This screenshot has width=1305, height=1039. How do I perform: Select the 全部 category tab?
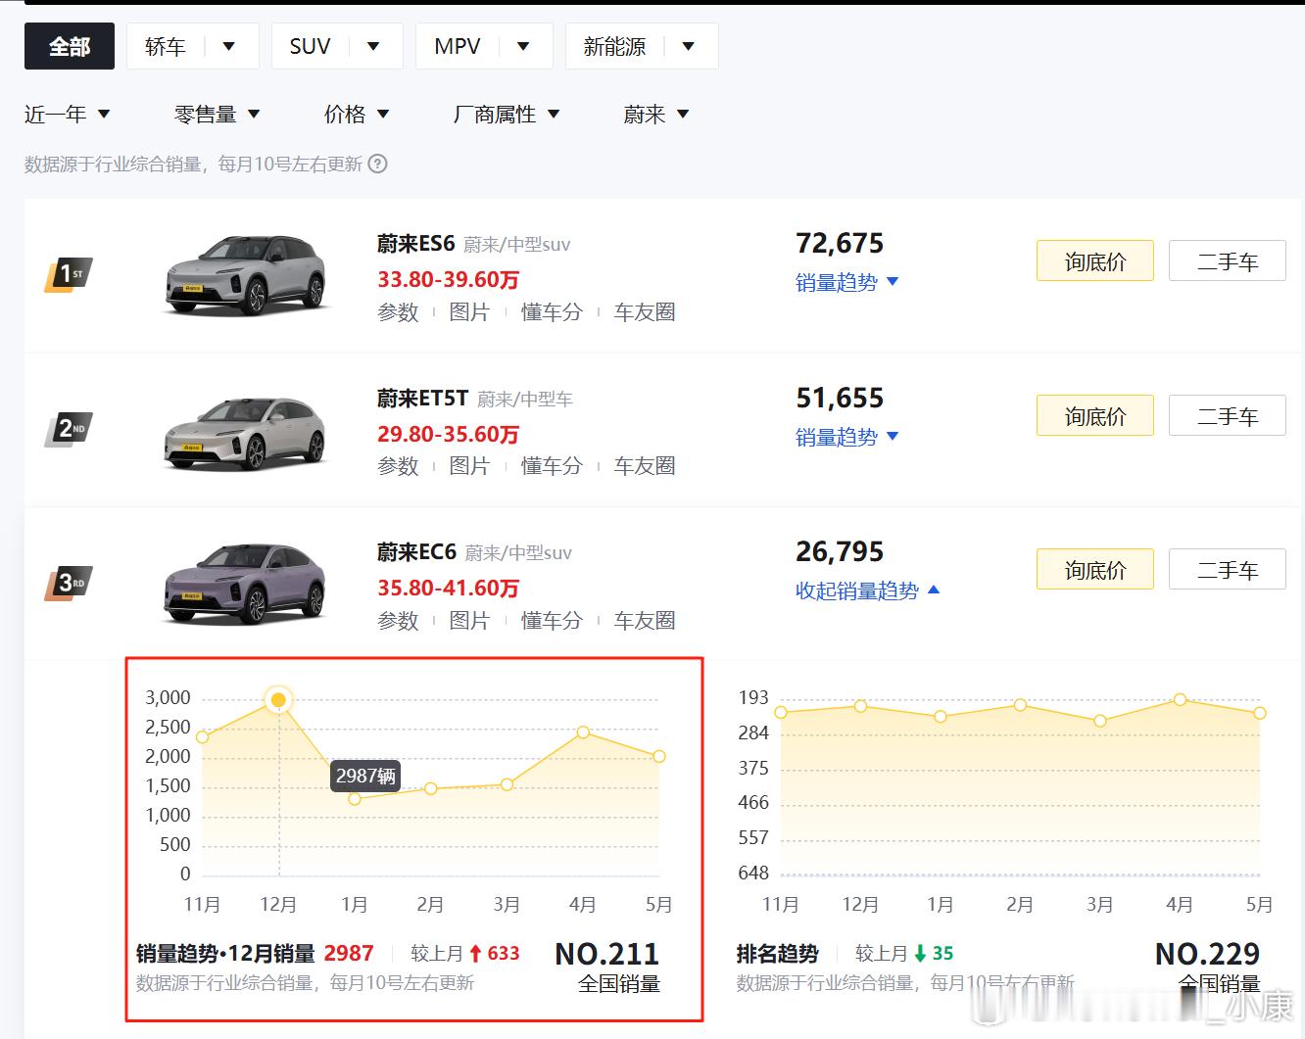[70, 46]
